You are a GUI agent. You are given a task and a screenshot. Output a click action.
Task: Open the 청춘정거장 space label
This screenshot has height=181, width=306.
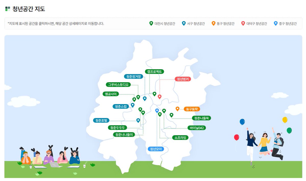point(134,77)
